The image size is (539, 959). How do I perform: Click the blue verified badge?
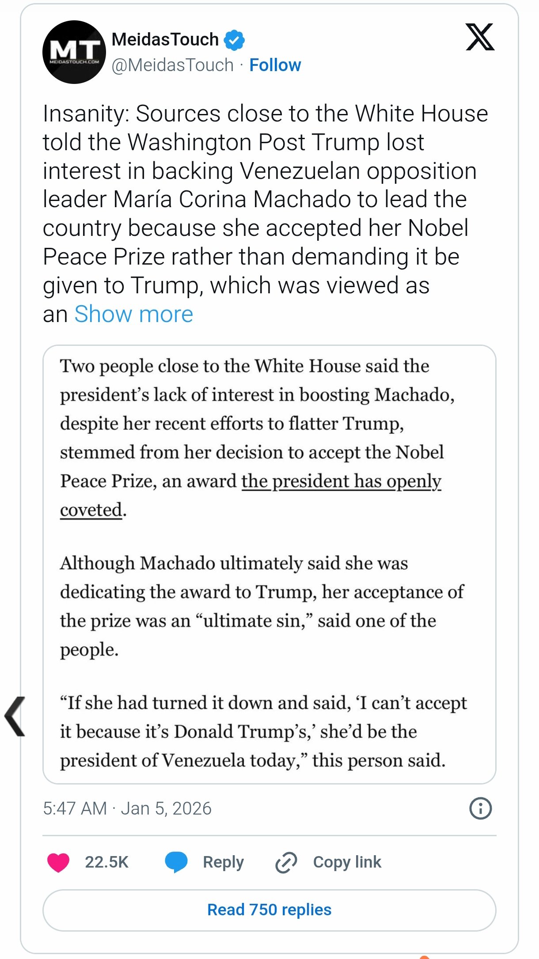(x=234, y=40)
